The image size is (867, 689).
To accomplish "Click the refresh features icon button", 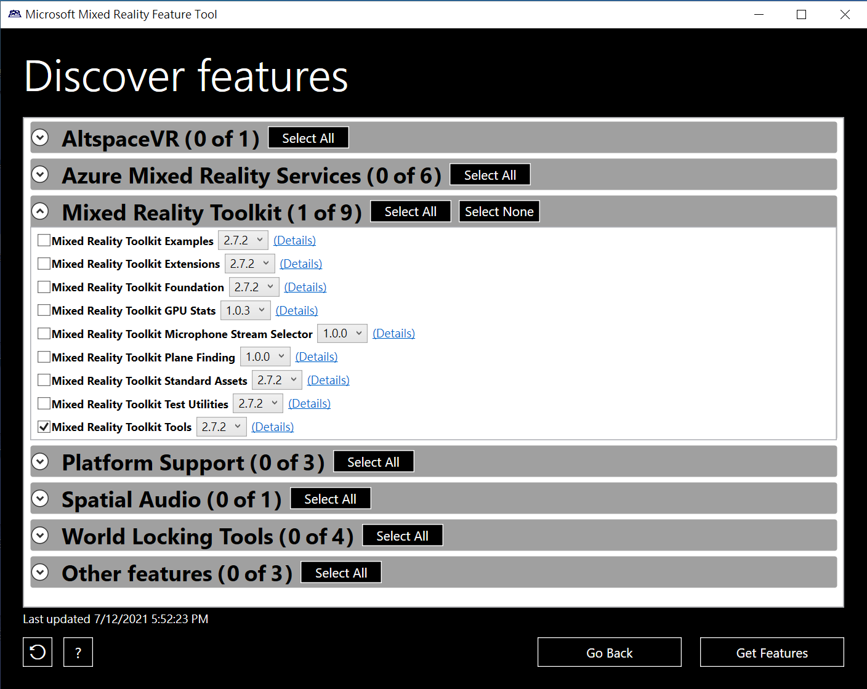I will tap(38, 652).
